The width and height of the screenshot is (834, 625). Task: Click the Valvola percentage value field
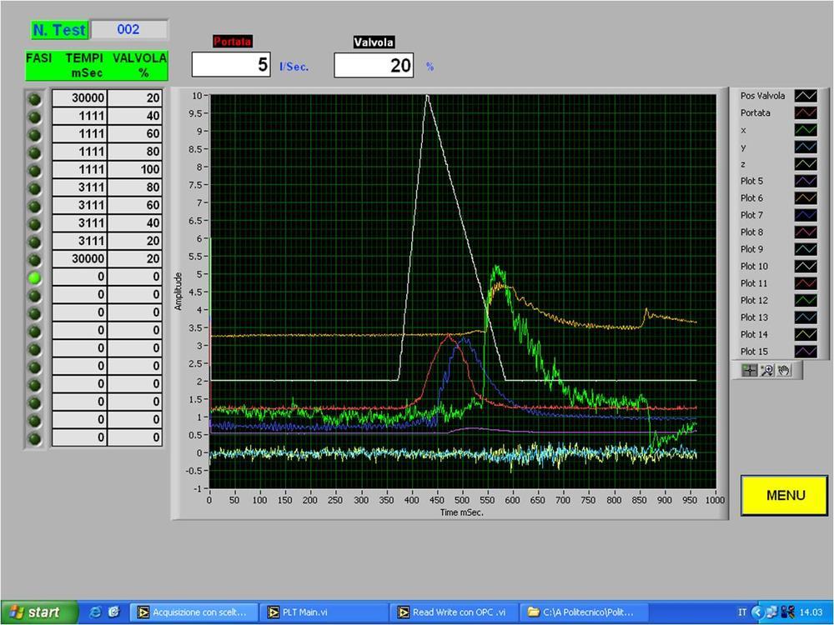[x=374, y=65]
